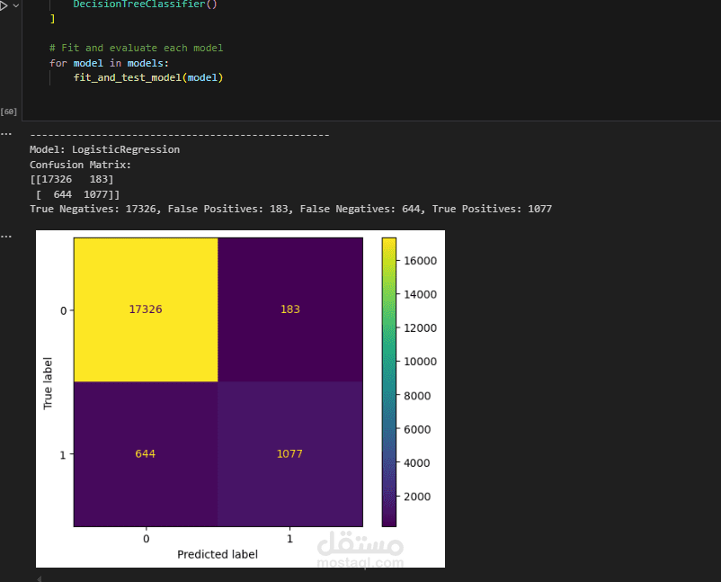This screenshot has height=582, width=721.
Task: Click the fit_and_test_model(model) call
Action: [x=148, y=77]
